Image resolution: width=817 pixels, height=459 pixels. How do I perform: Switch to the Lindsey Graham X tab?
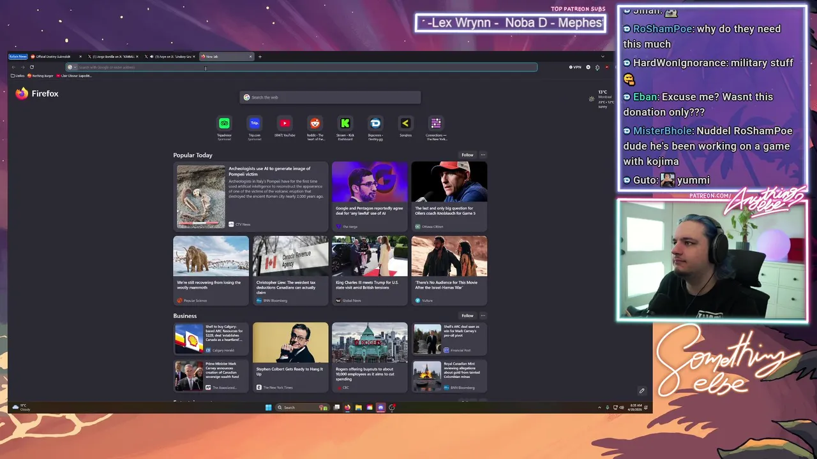[169, 57]
